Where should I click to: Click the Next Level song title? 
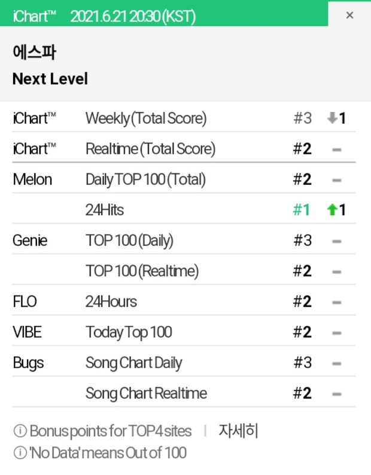[x=50, y=79]
